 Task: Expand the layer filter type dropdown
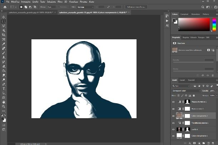point(181,86)
